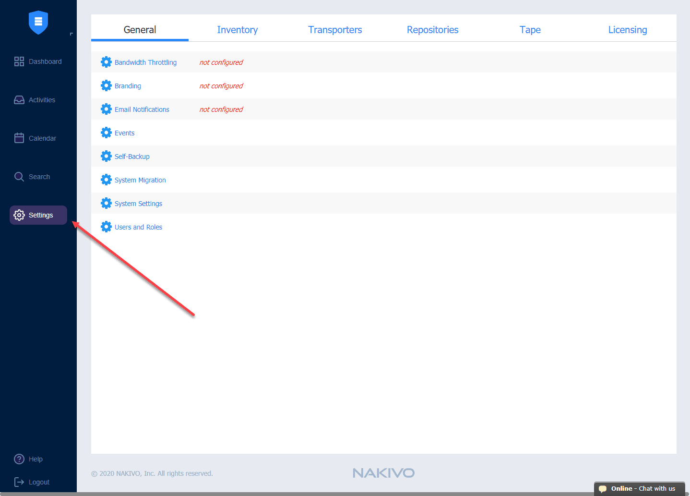Click the gear icon beside System Migration
The height and width of the screenshot is (496, 690).
pos(106,180)
